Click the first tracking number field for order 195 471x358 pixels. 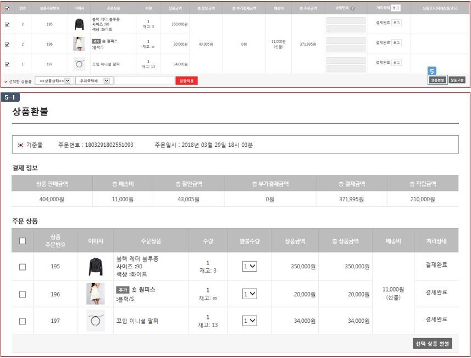[346, 21]
